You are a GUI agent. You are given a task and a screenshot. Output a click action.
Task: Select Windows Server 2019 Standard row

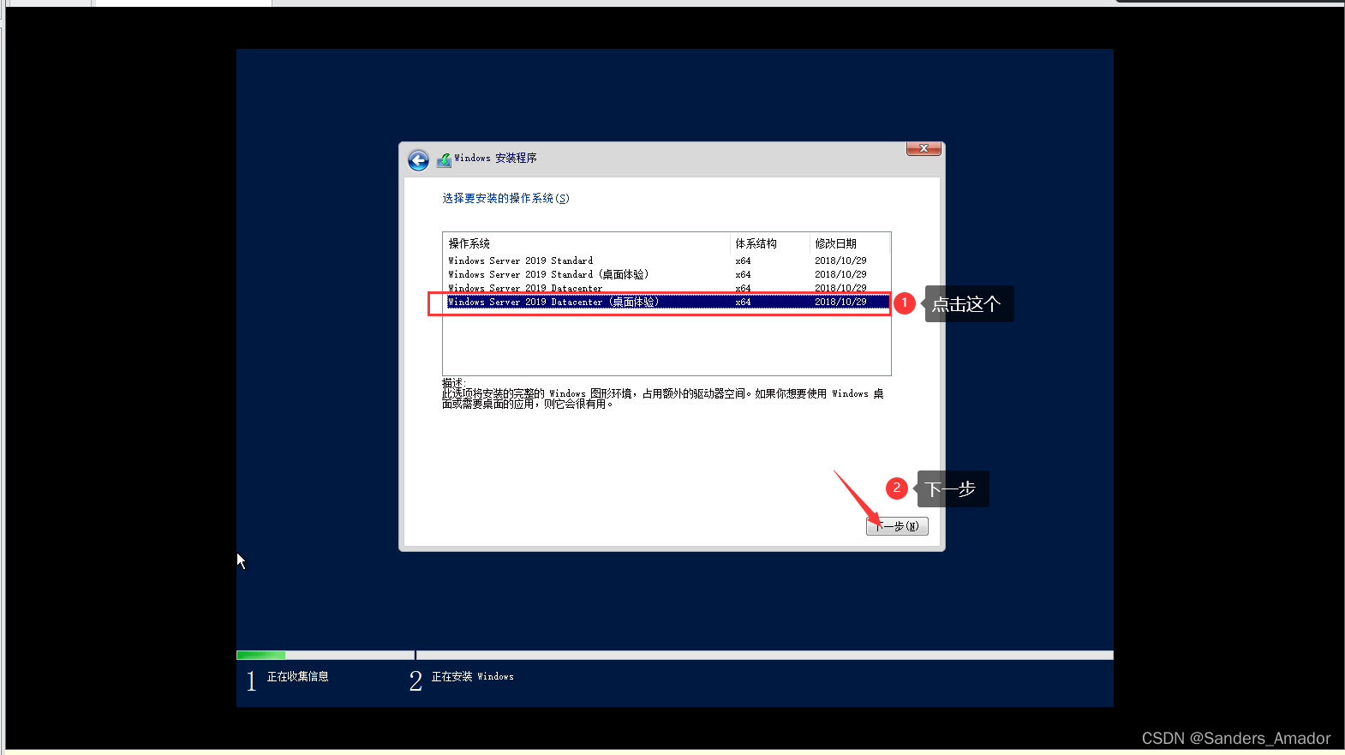click(x=667, y=261)
